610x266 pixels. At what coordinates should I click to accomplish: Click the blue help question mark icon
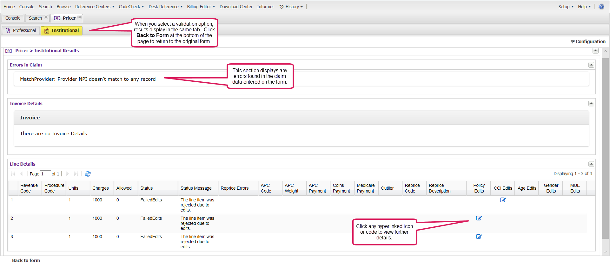601,7
